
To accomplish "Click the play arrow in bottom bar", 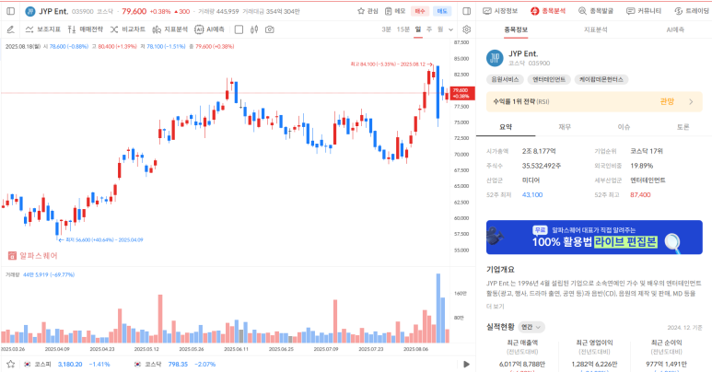I will point(466,365).
